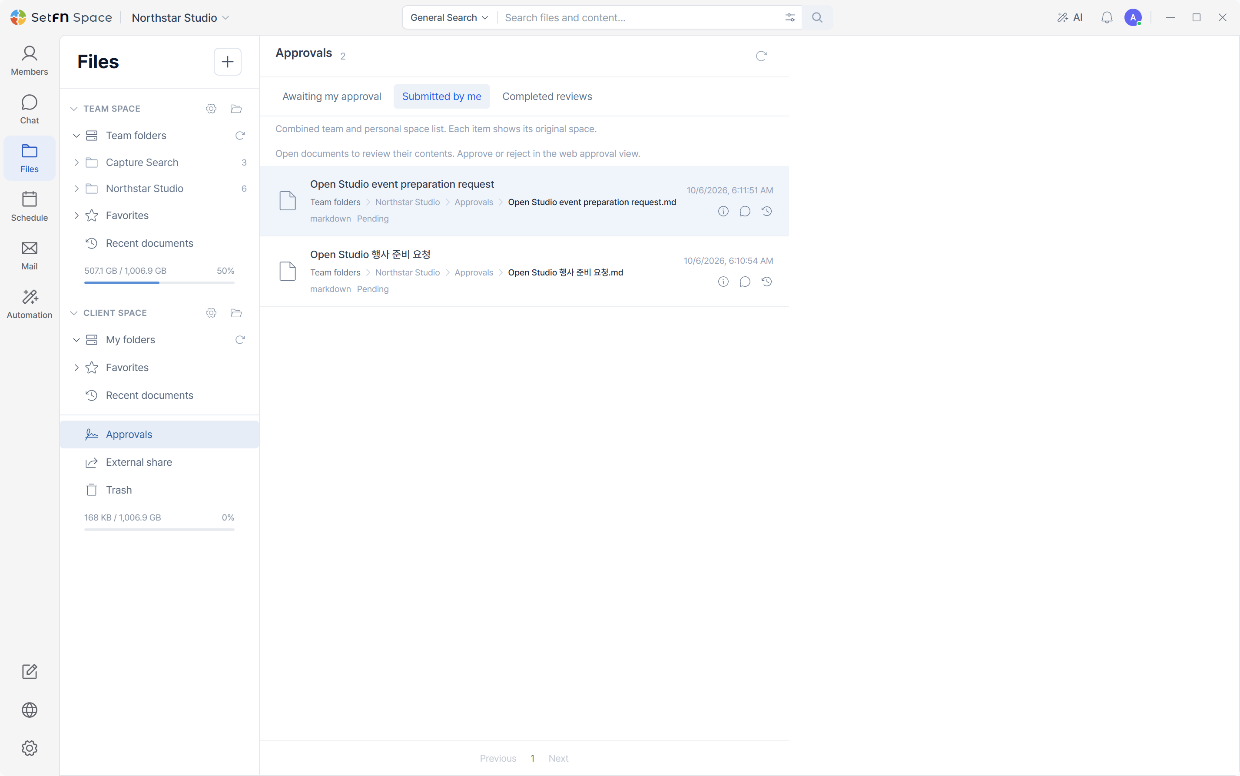Open the Trash
Viewport: 1240px width, 776px height.
point(159,490)
